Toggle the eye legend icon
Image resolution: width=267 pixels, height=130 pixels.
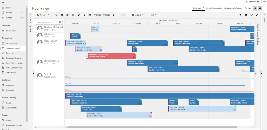coord(240,15)
